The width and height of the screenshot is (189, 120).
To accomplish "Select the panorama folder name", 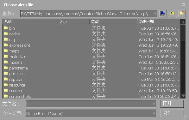I will tap(18, 68).
